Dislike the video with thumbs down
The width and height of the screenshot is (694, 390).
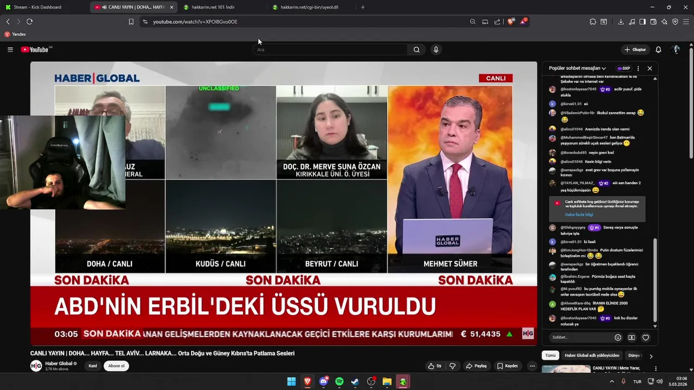(453, 366)
